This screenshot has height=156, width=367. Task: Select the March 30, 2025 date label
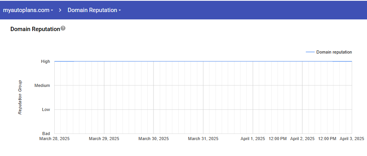pos(153,139)
